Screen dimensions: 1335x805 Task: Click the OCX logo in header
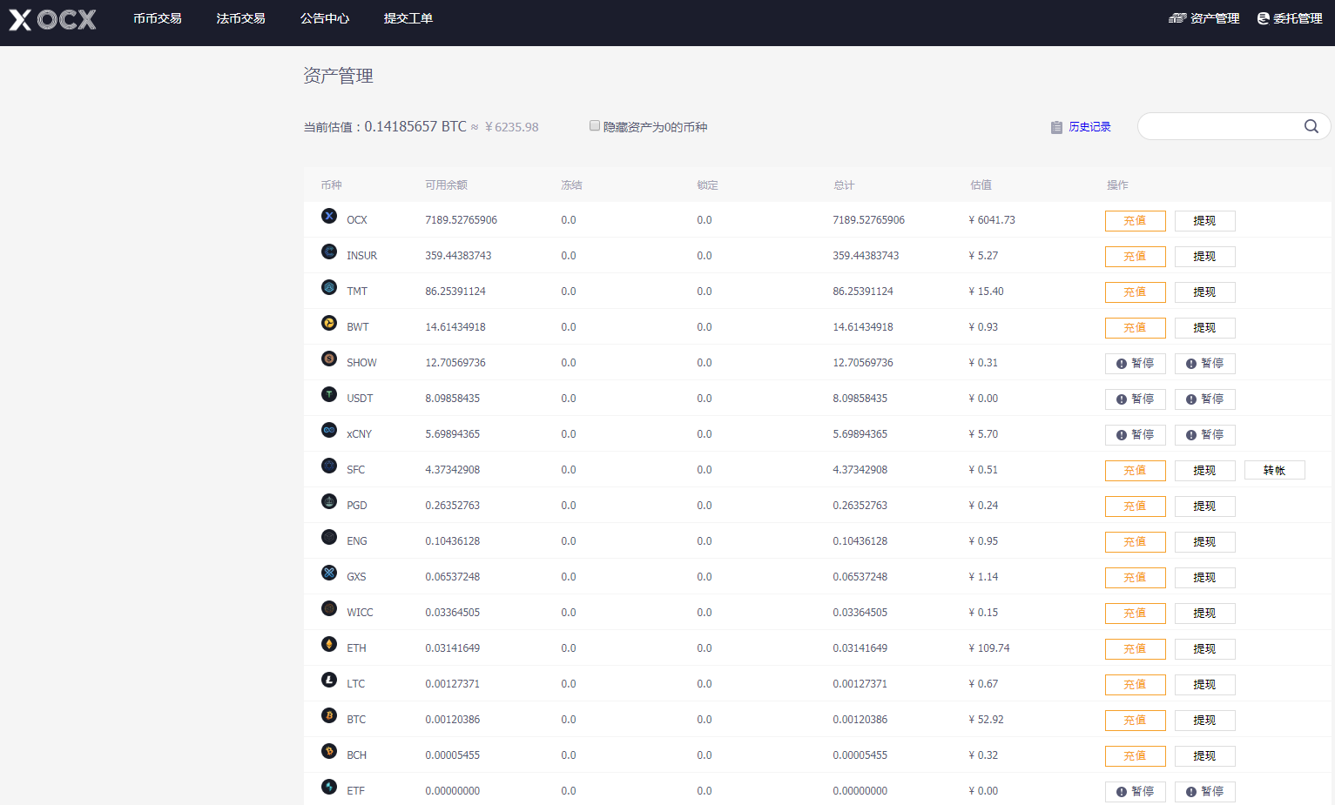pos(52,19)
